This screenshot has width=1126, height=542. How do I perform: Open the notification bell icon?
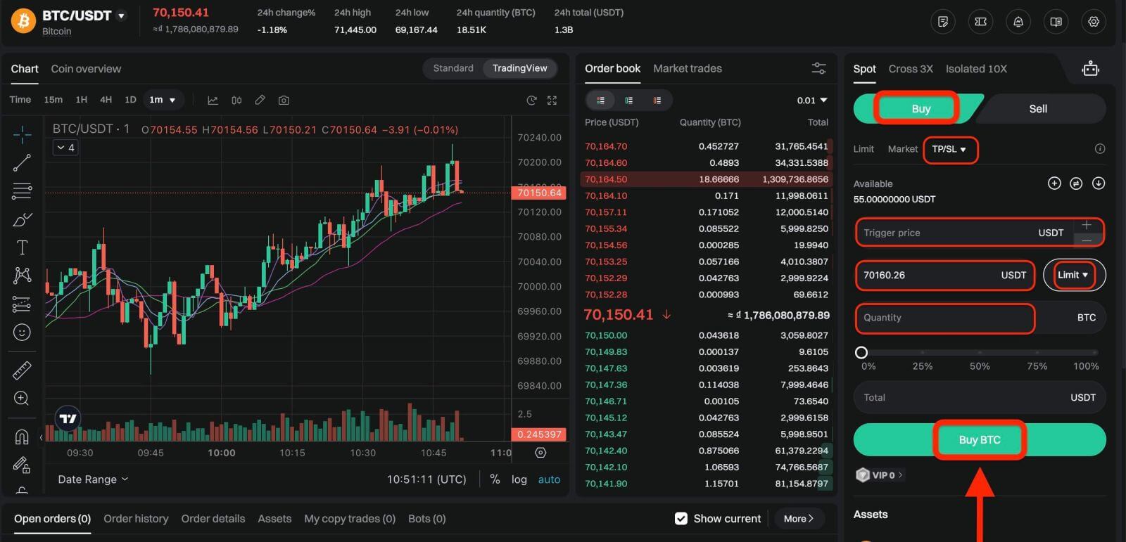coord(1018,22)
